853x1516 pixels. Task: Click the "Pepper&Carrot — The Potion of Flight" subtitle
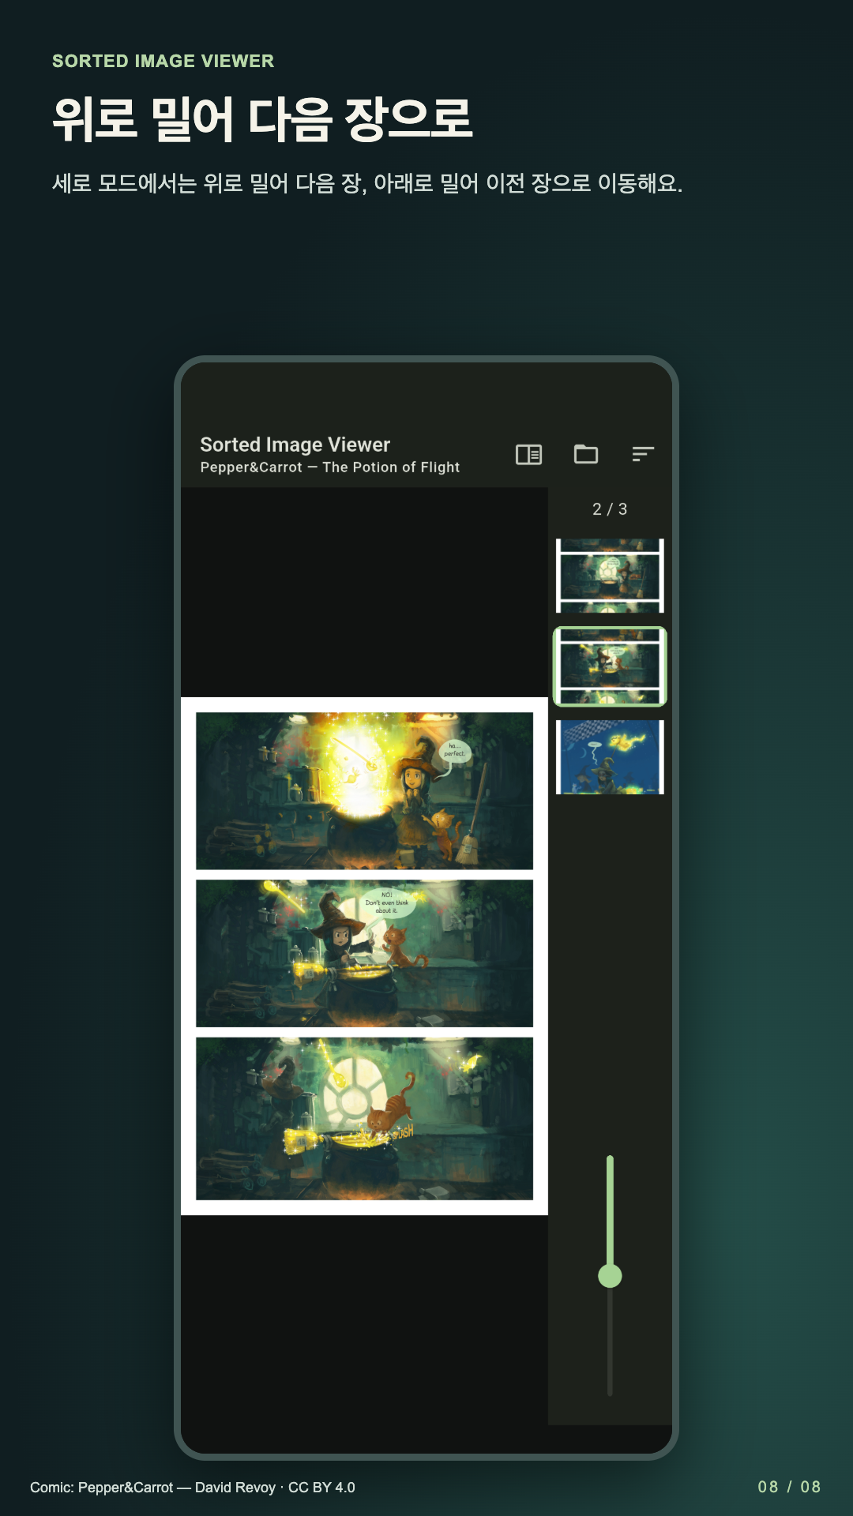pyautogui.click(x=330, y=467)
